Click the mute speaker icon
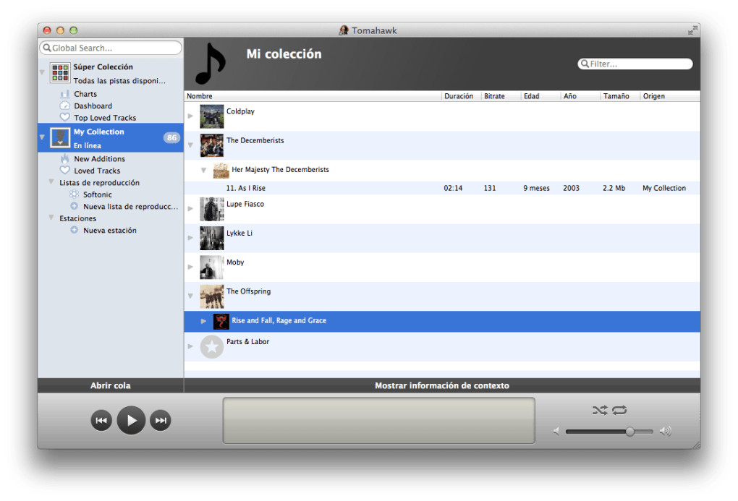Viewport: 738px width, 501px height. coord(556,431)
